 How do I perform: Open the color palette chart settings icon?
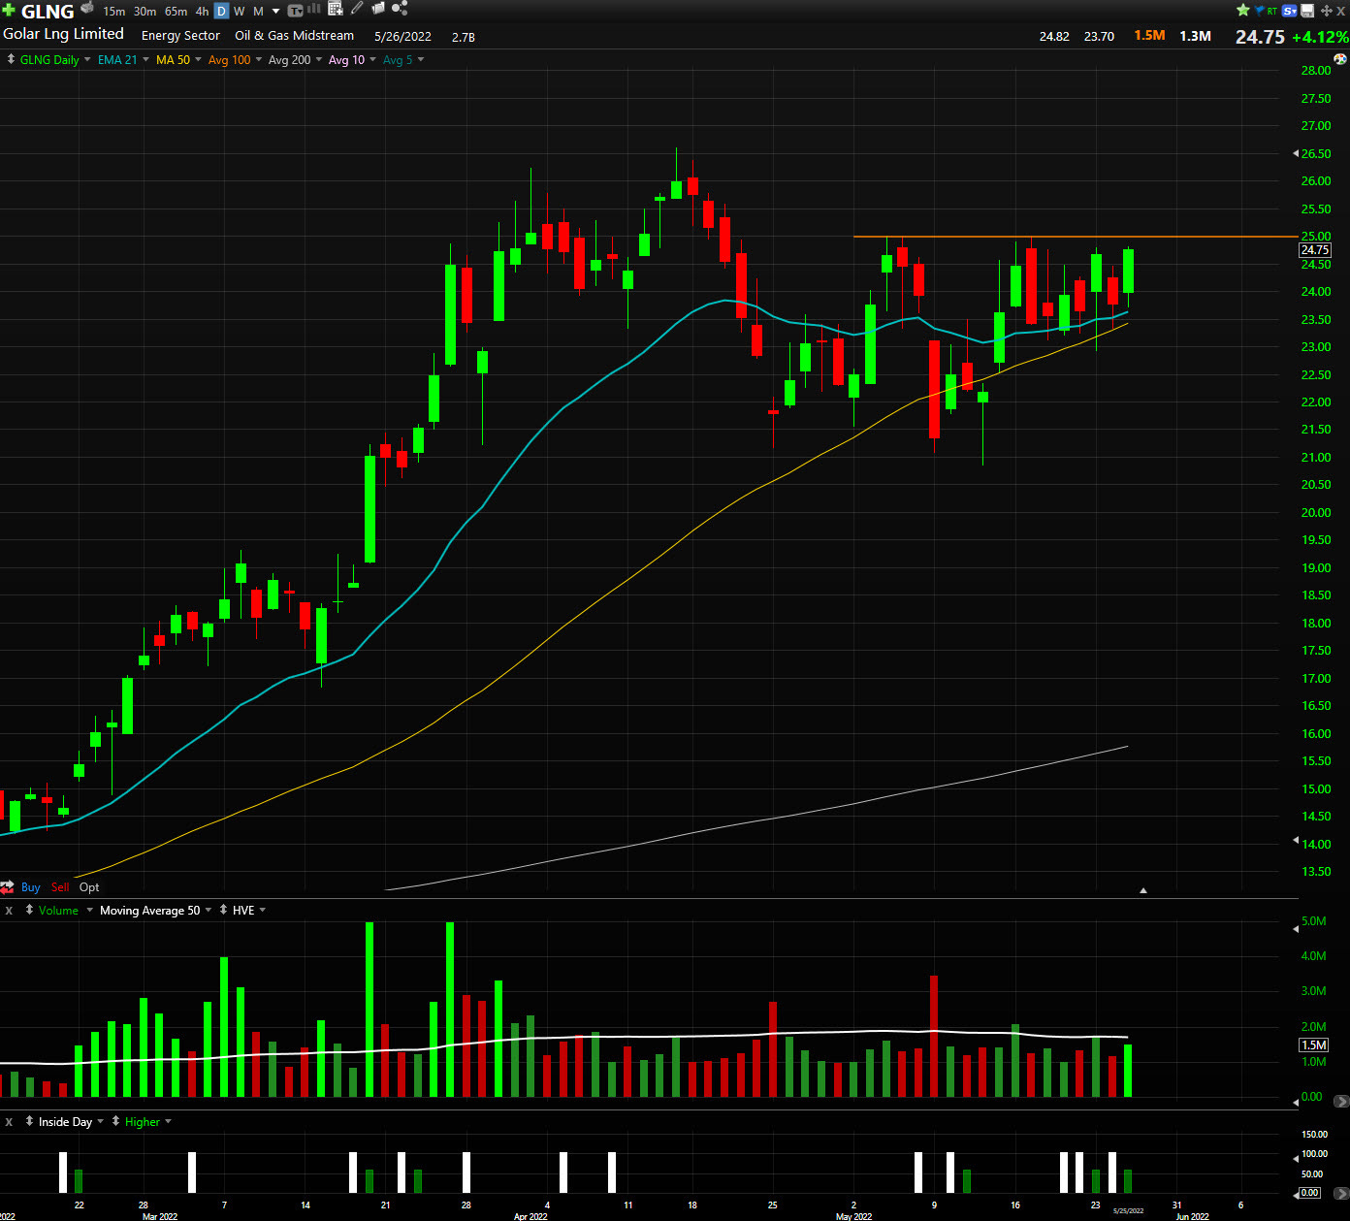click(1340, 59)
